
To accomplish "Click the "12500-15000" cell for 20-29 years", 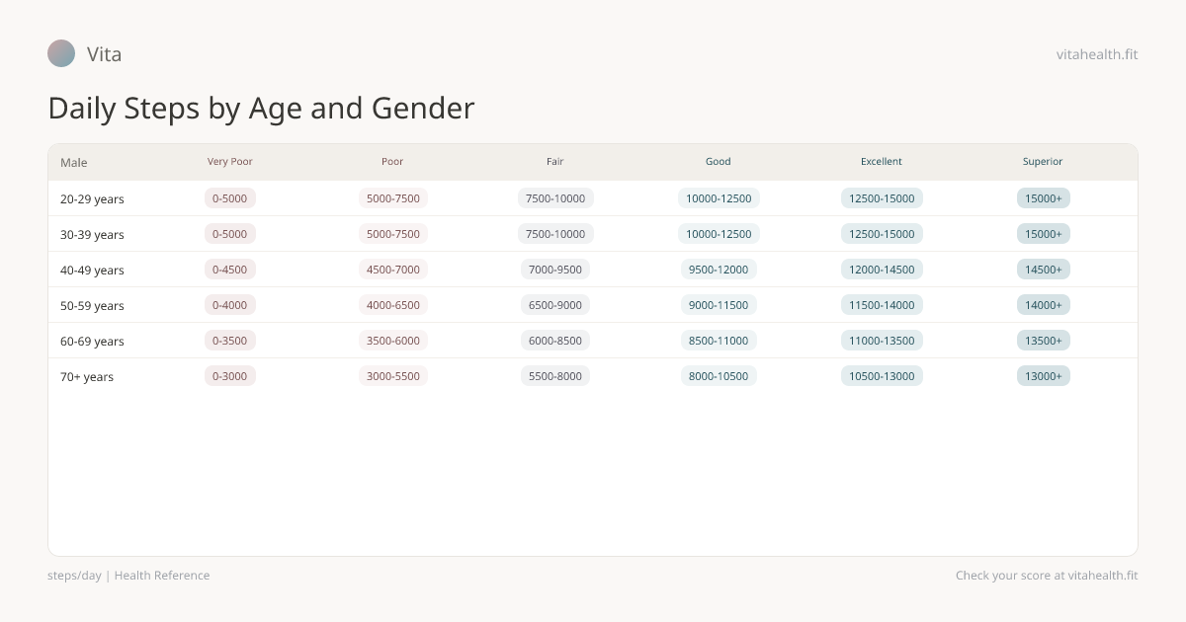I will (882, 198).
